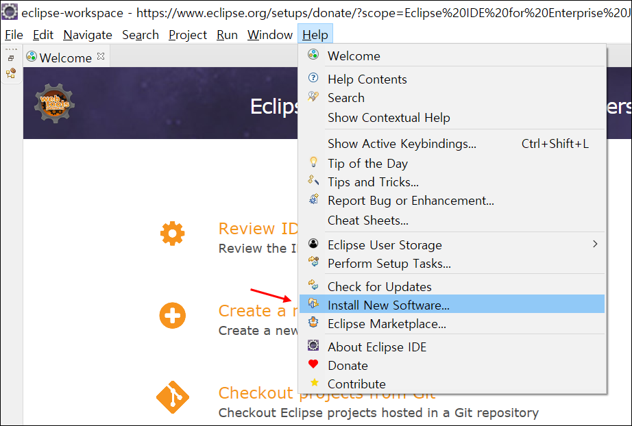The height and width of the screenshot is (426, 632).
Task: Click the Search icon in Help menu
Action: [313, 97]
